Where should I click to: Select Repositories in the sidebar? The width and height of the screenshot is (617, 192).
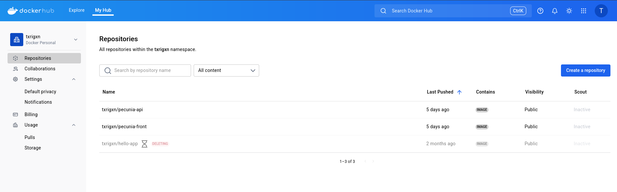point(44,58)
